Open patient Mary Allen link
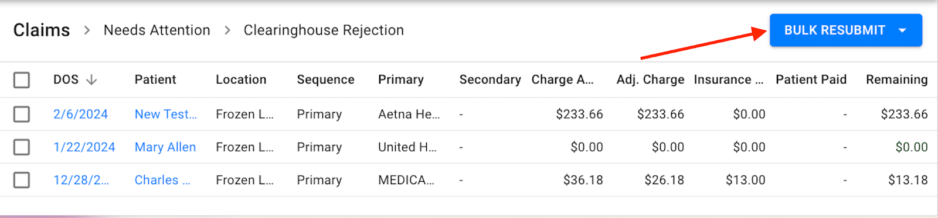Viewport: 938px width, 218px height. 165,147
